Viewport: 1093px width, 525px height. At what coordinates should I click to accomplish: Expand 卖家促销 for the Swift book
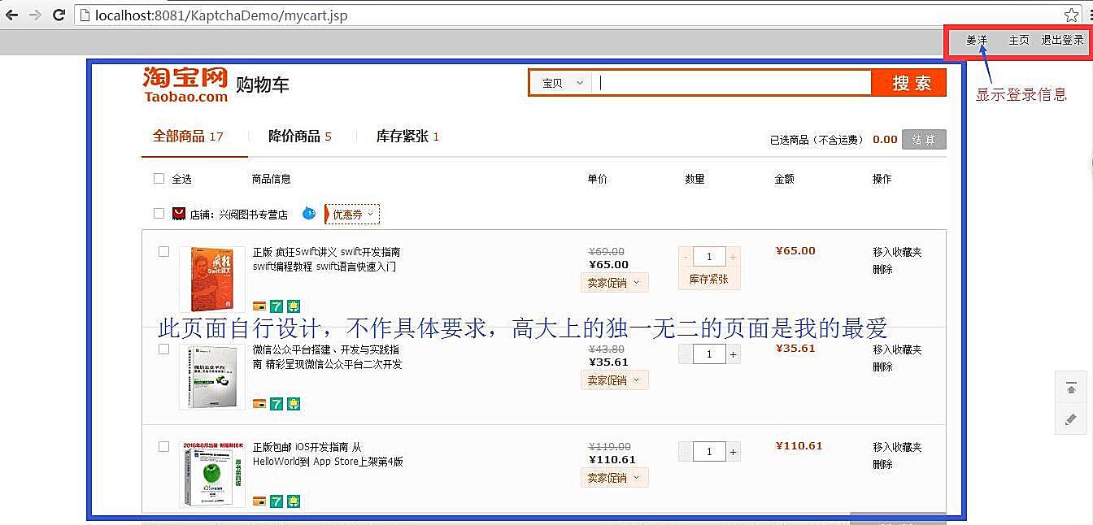click(x=614, y=283)
